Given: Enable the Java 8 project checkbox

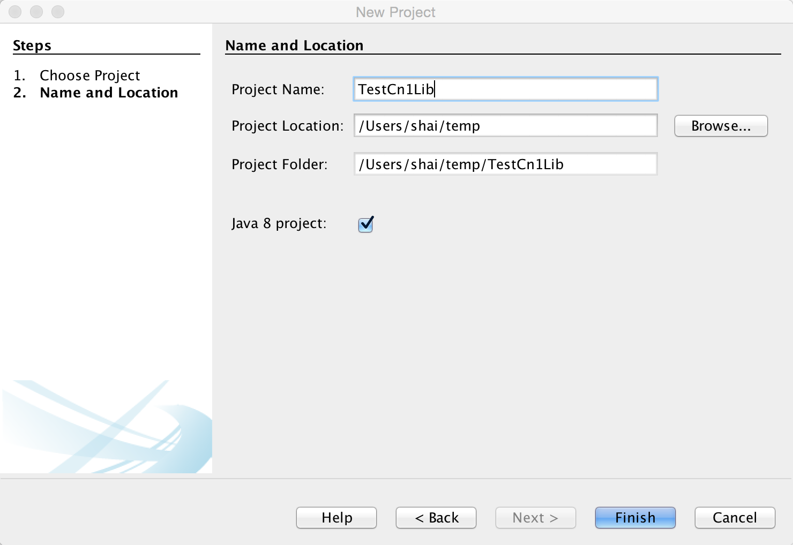Looking at the screenshot, I should pos(365,224).
